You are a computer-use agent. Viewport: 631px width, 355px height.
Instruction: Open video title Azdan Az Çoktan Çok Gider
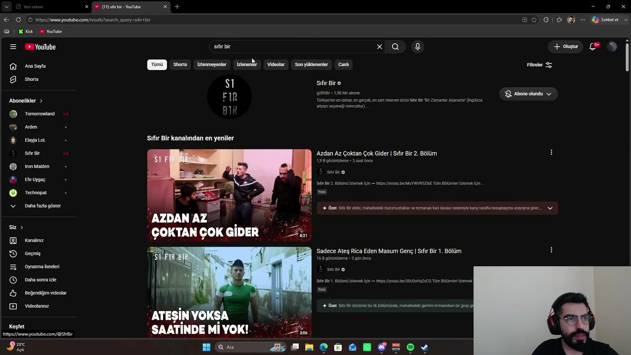click(377, 153)
